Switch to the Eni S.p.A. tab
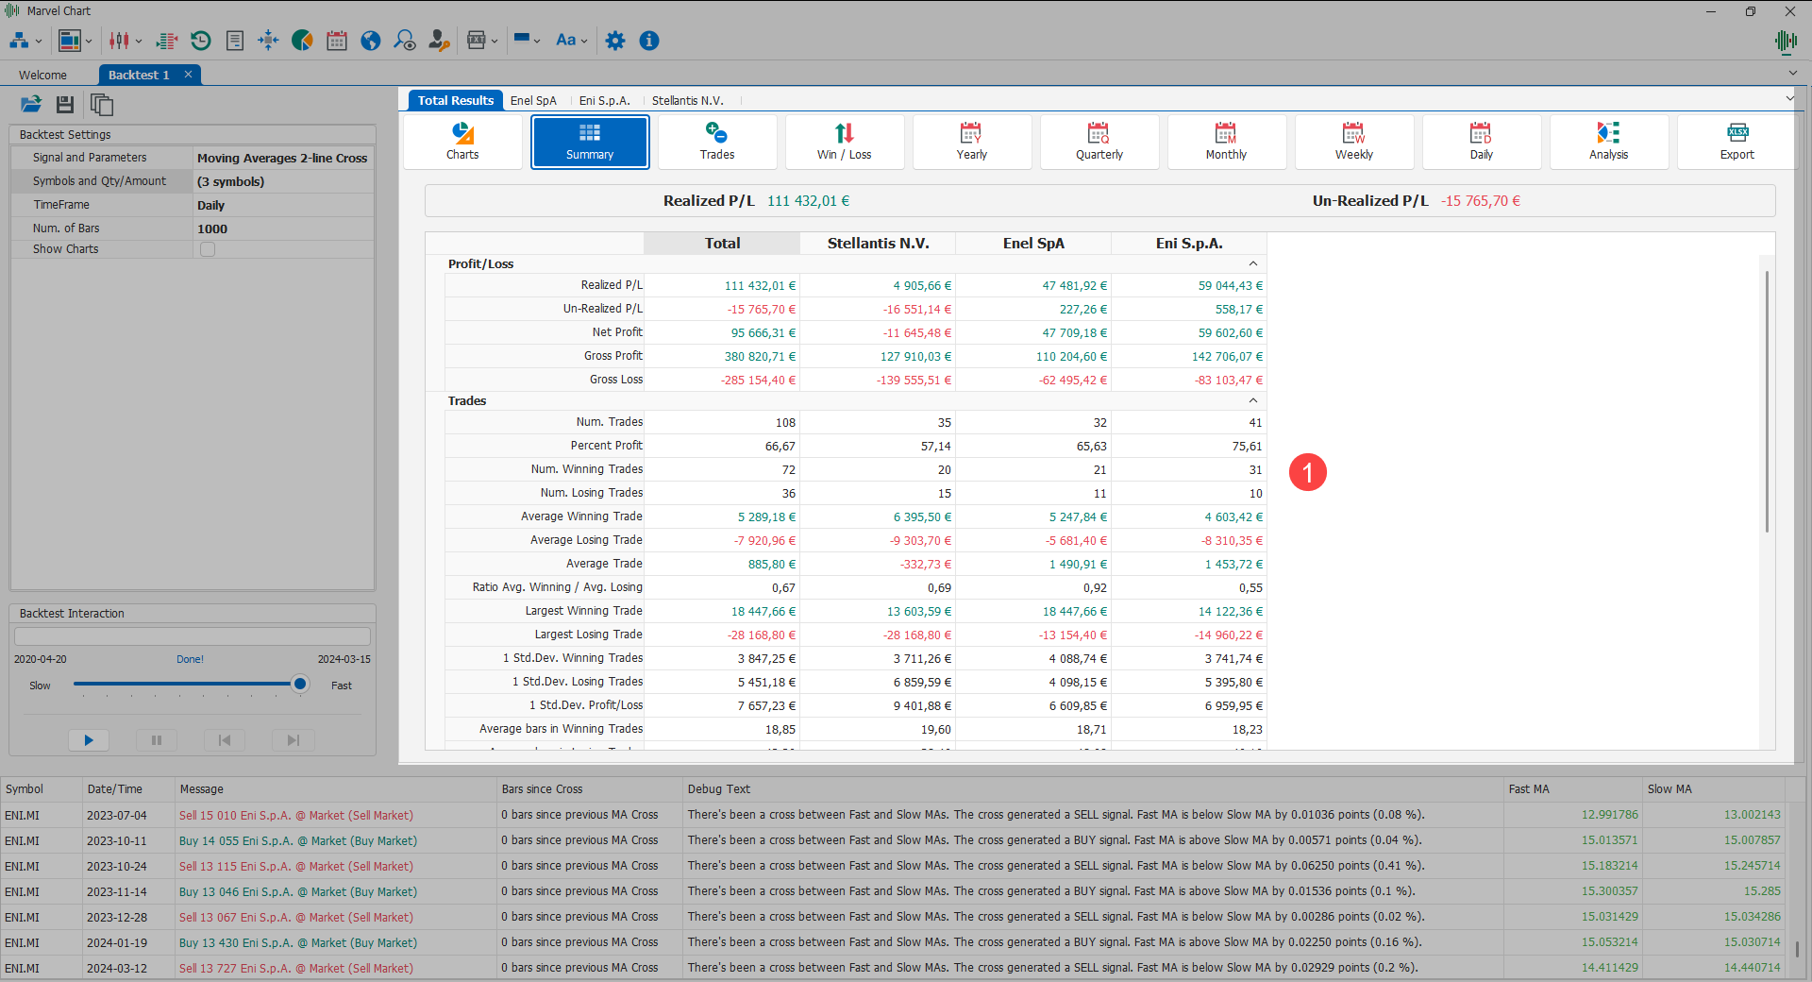The width and height of the screenshot is (1812, 982). pos(604,100)
